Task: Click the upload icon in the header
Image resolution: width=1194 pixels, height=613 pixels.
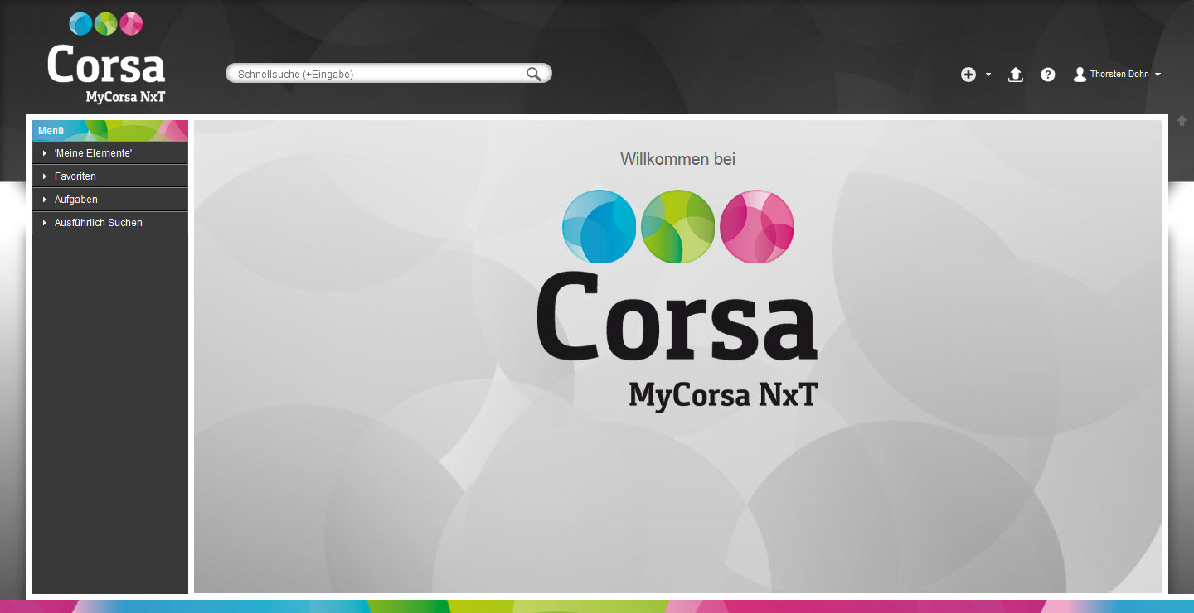Action: pos(1015,75)
